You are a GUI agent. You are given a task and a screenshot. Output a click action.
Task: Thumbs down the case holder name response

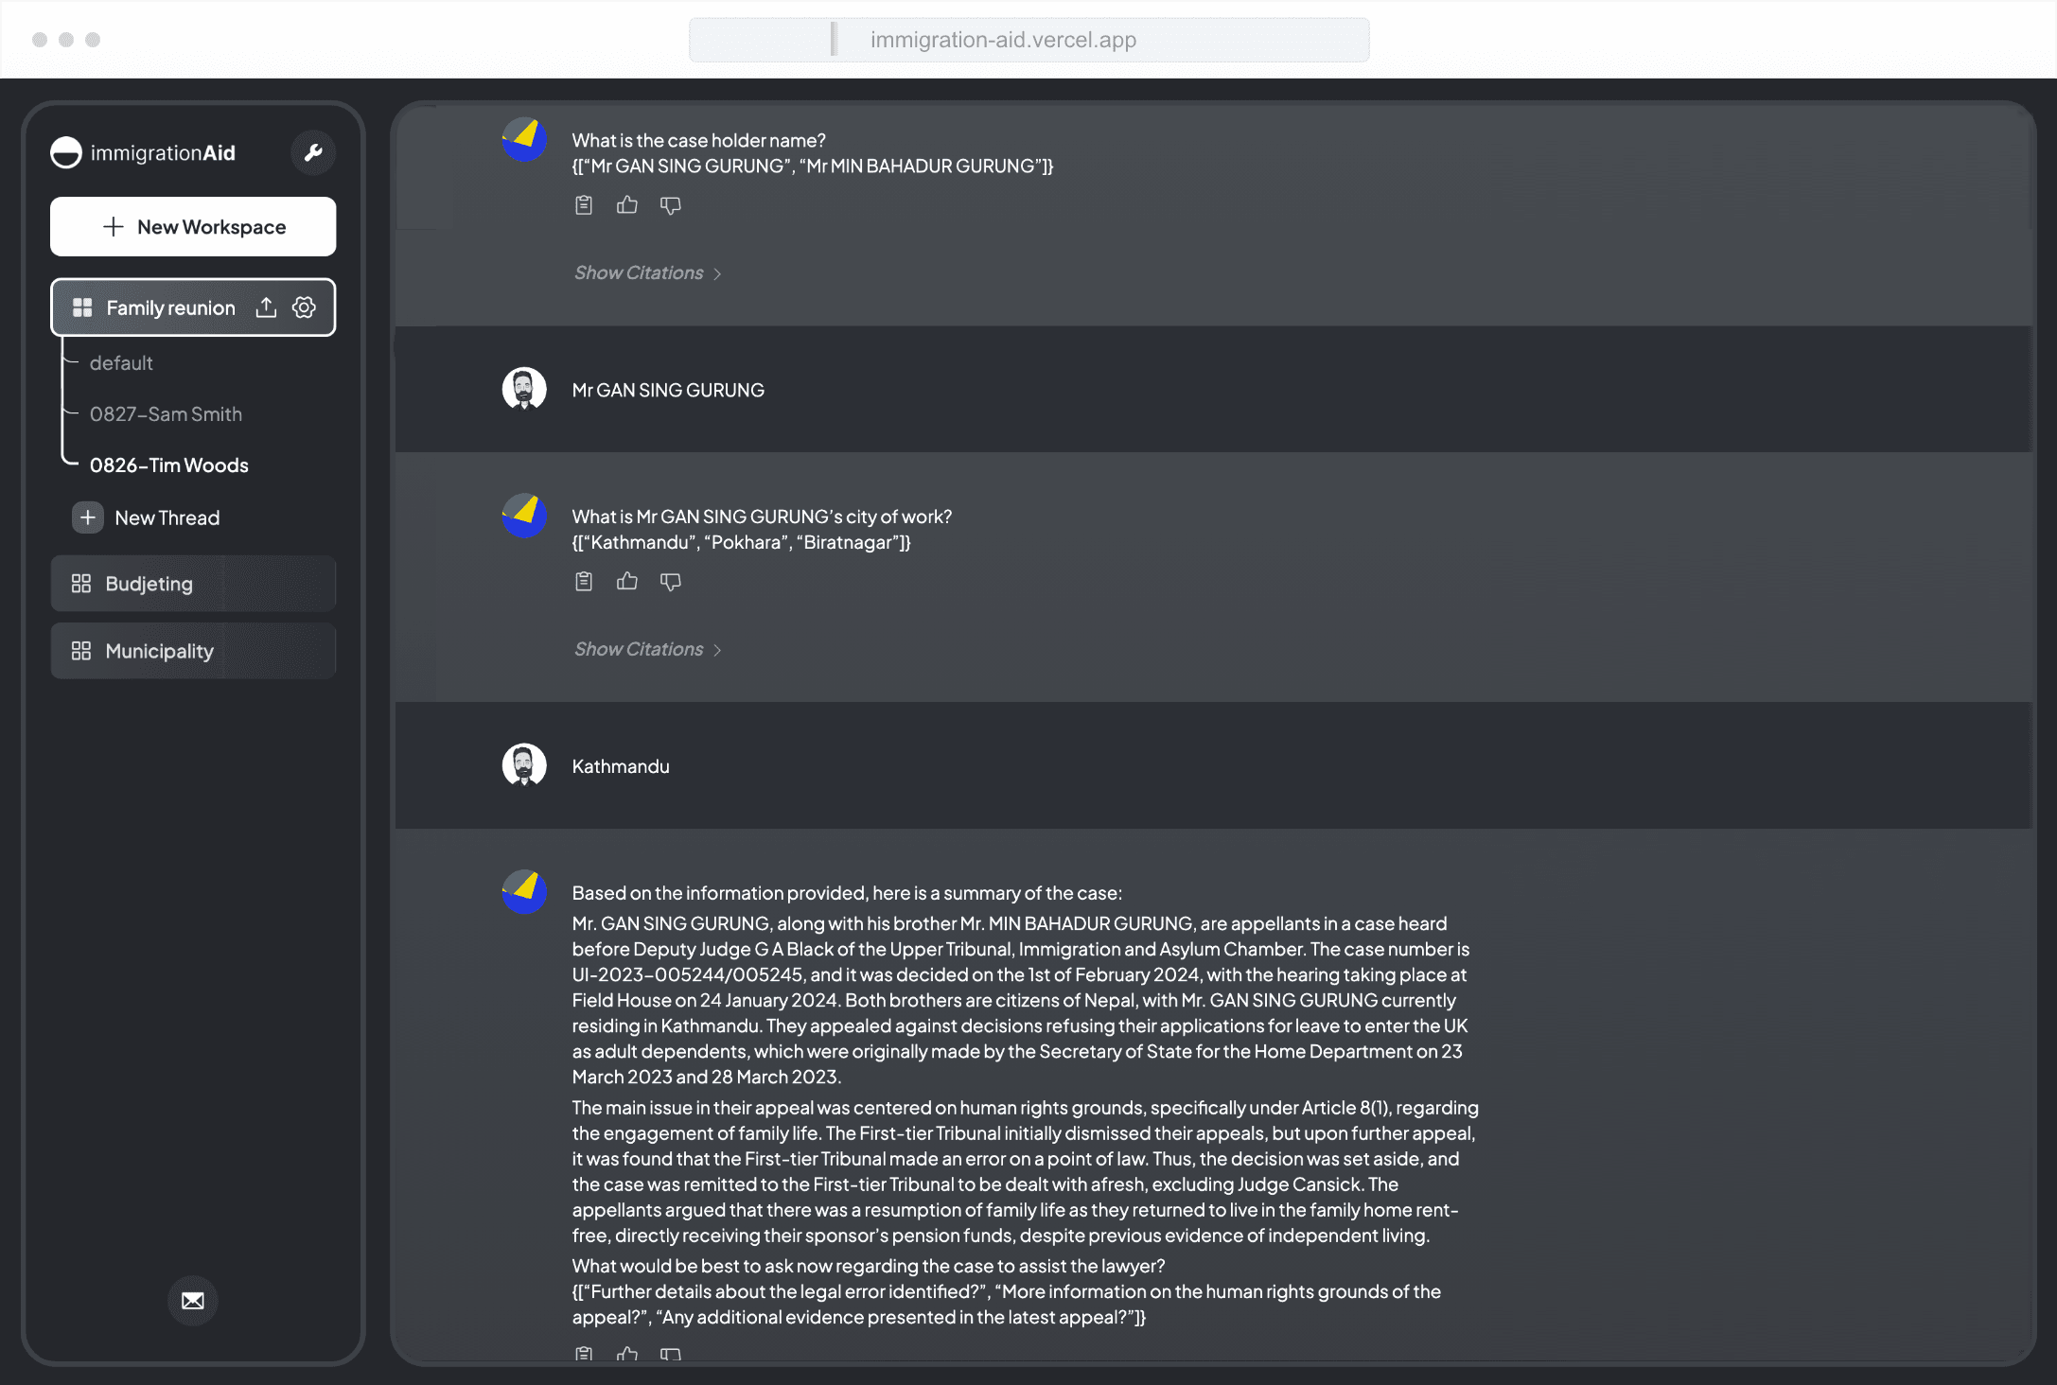click(671, 205)
